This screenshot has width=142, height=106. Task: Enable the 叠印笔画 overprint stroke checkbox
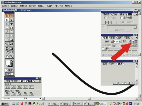pyautogui.click(x=121, y=18)
